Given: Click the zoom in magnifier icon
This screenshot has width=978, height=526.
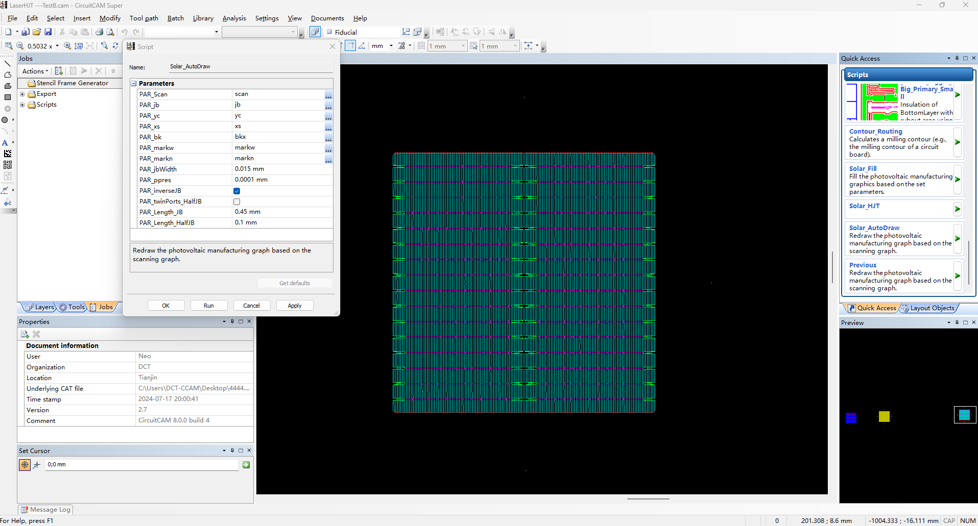Looking at the screenshot, I should pos(67,46).
